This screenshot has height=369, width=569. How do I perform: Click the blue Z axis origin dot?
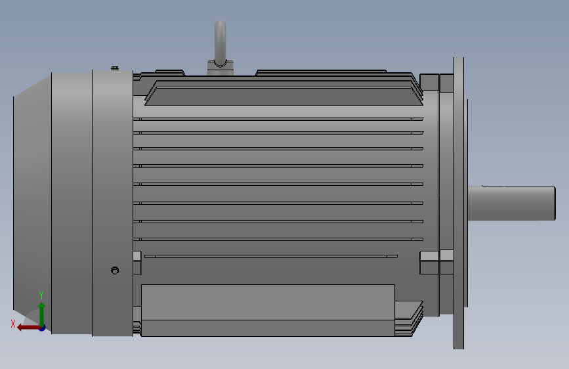(43, 328)
